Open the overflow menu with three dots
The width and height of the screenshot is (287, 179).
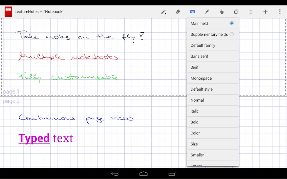point(279,12)
